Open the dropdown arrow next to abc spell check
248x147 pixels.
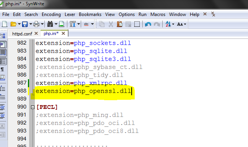(92, 24)
